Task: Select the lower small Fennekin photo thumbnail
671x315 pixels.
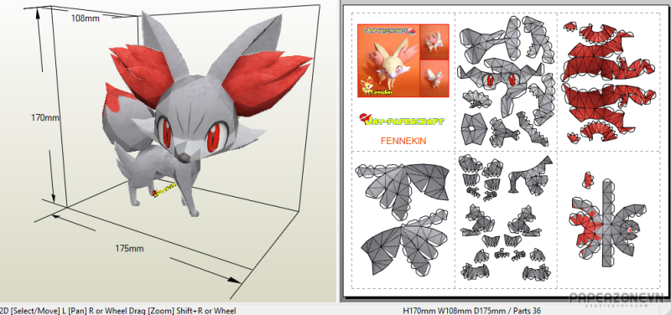Action: (434, 78)
